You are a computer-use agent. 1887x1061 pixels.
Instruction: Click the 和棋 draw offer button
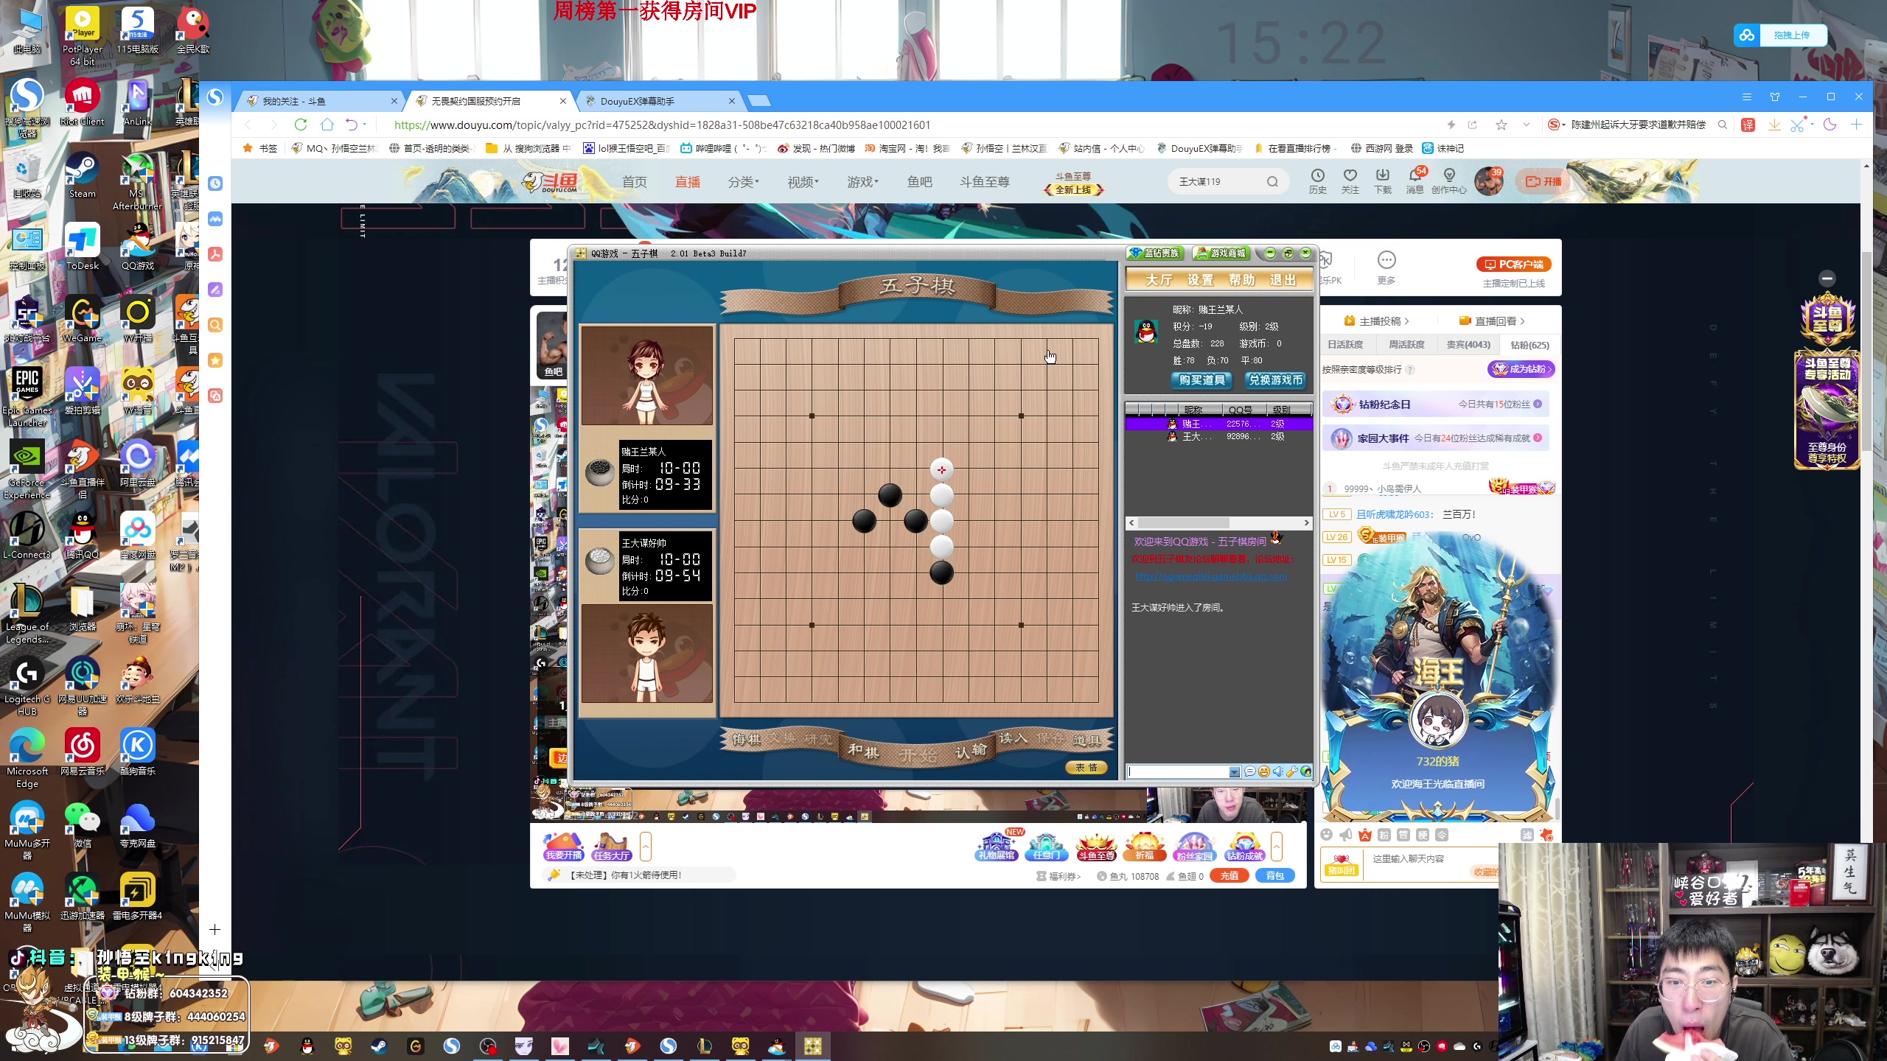863,751
